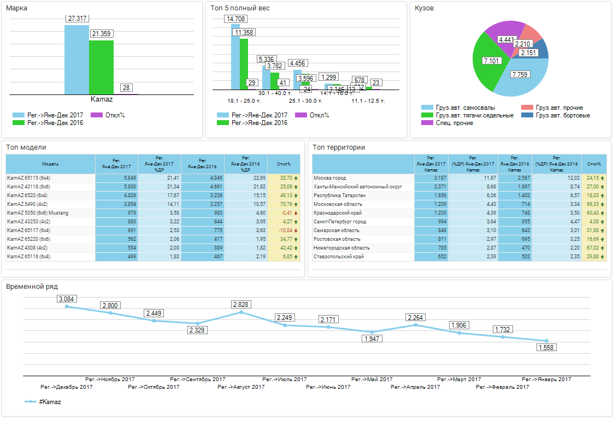Select the Ростовская область row
Image resolution: width=613 pixels, height=433 pixels.
[459, 239]
